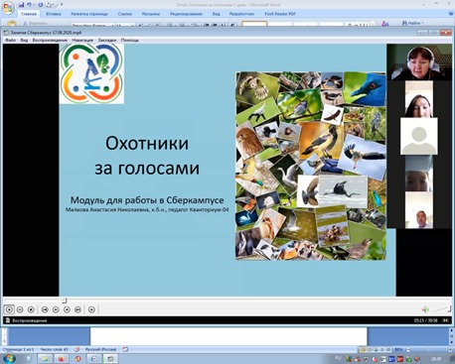Switch to the Рецензирование ribbon tab

186,14
